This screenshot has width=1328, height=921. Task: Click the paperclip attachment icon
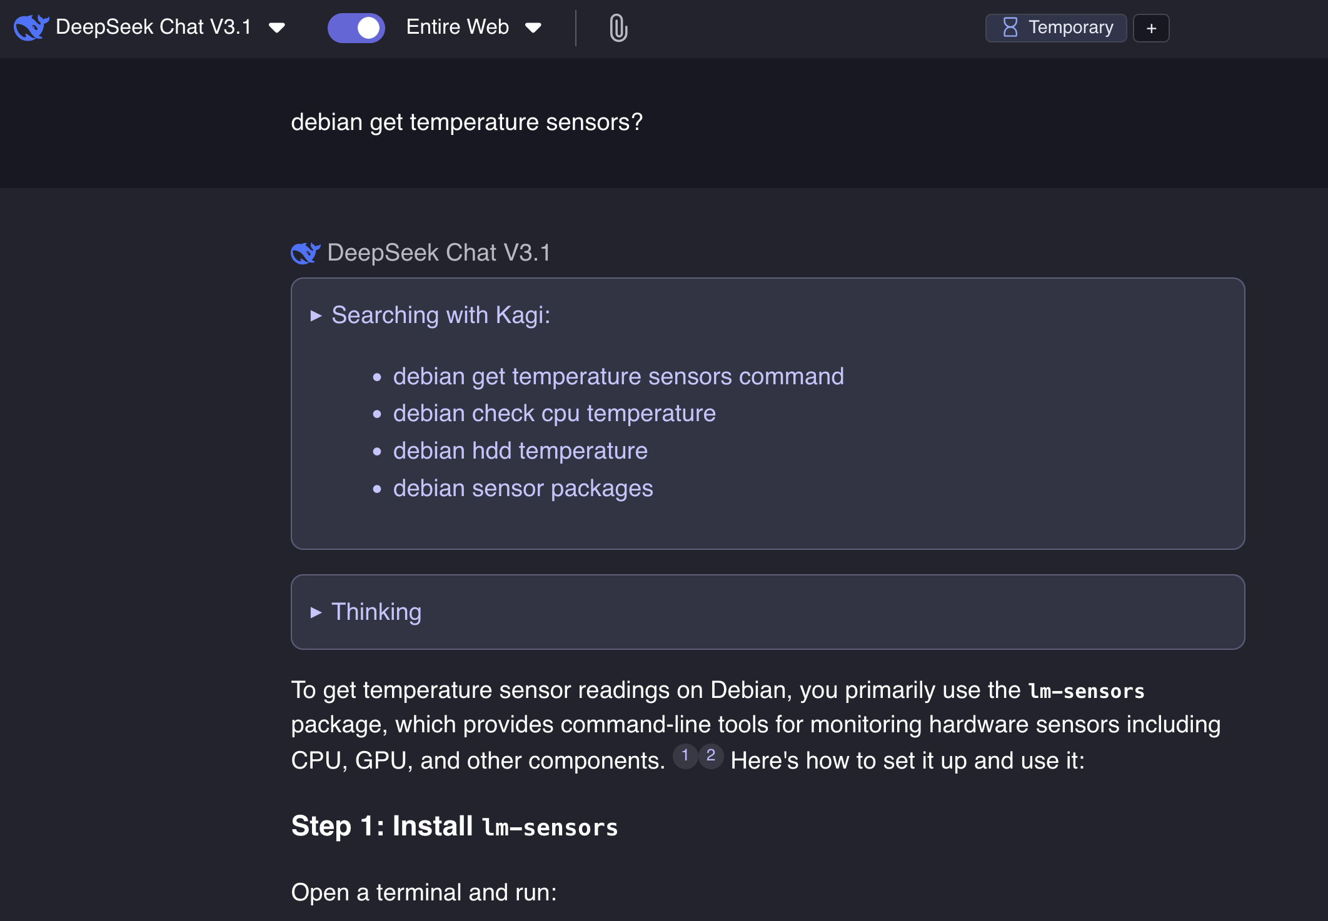[x=618, y=28]
